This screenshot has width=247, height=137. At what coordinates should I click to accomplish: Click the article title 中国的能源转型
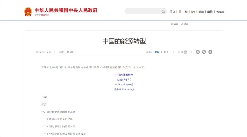124,41
